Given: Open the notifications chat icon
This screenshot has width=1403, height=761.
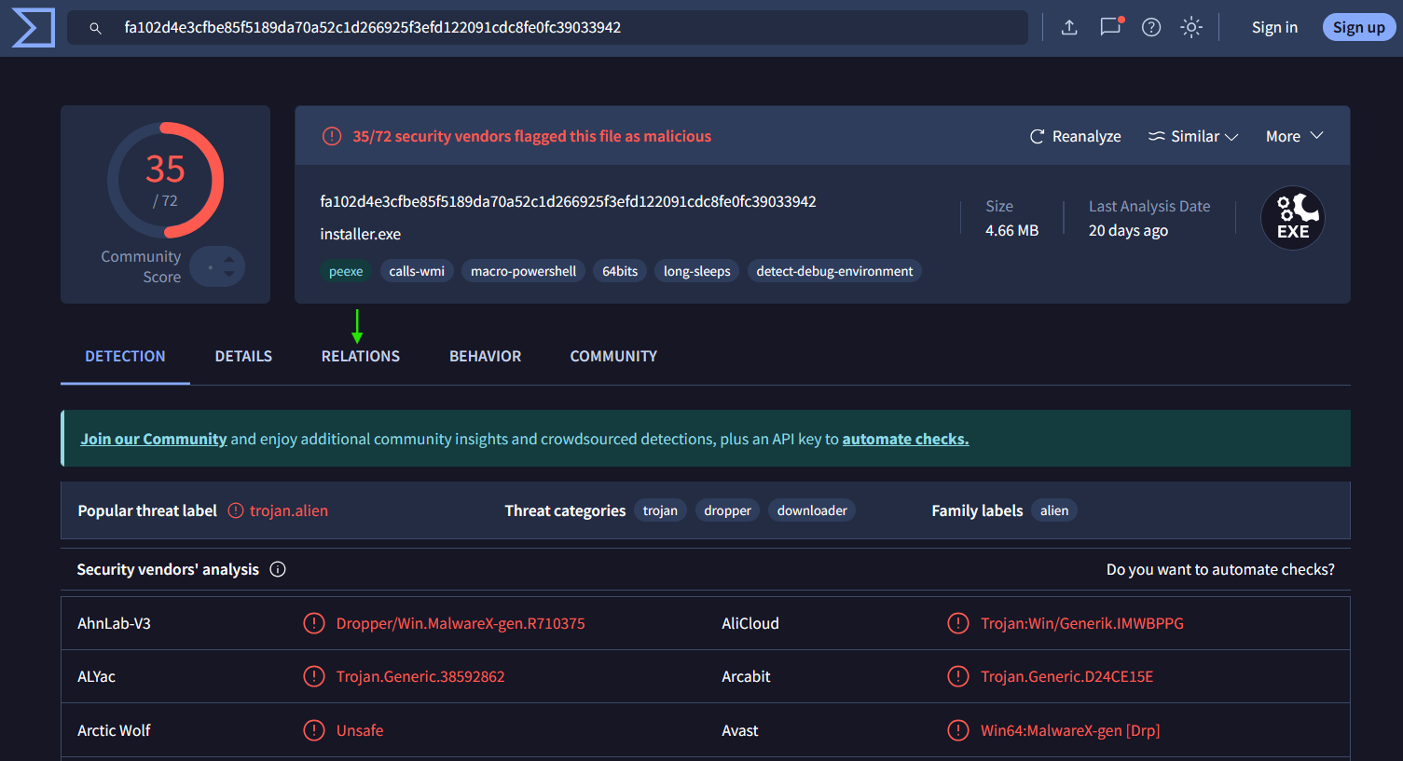Looking at the screenshot, I should pyautogui.click(x=1110, y=27).
